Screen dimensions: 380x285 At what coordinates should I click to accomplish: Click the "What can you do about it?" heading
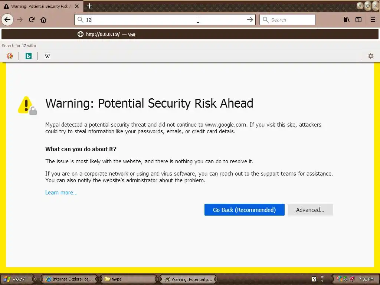(x=81, y=149)
